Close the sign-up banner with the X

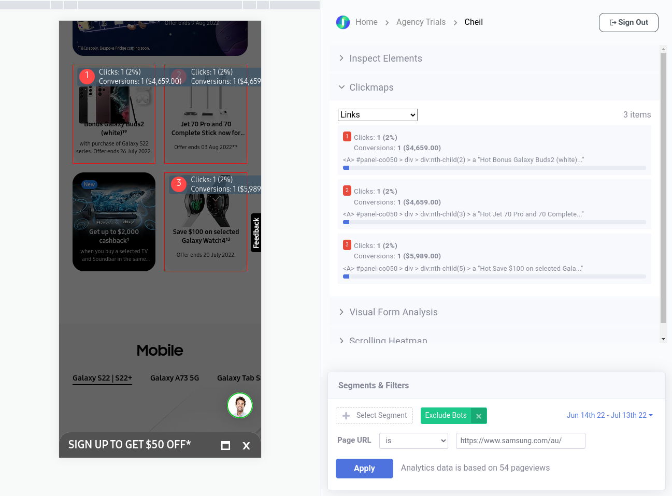click(x=246, y=446)
